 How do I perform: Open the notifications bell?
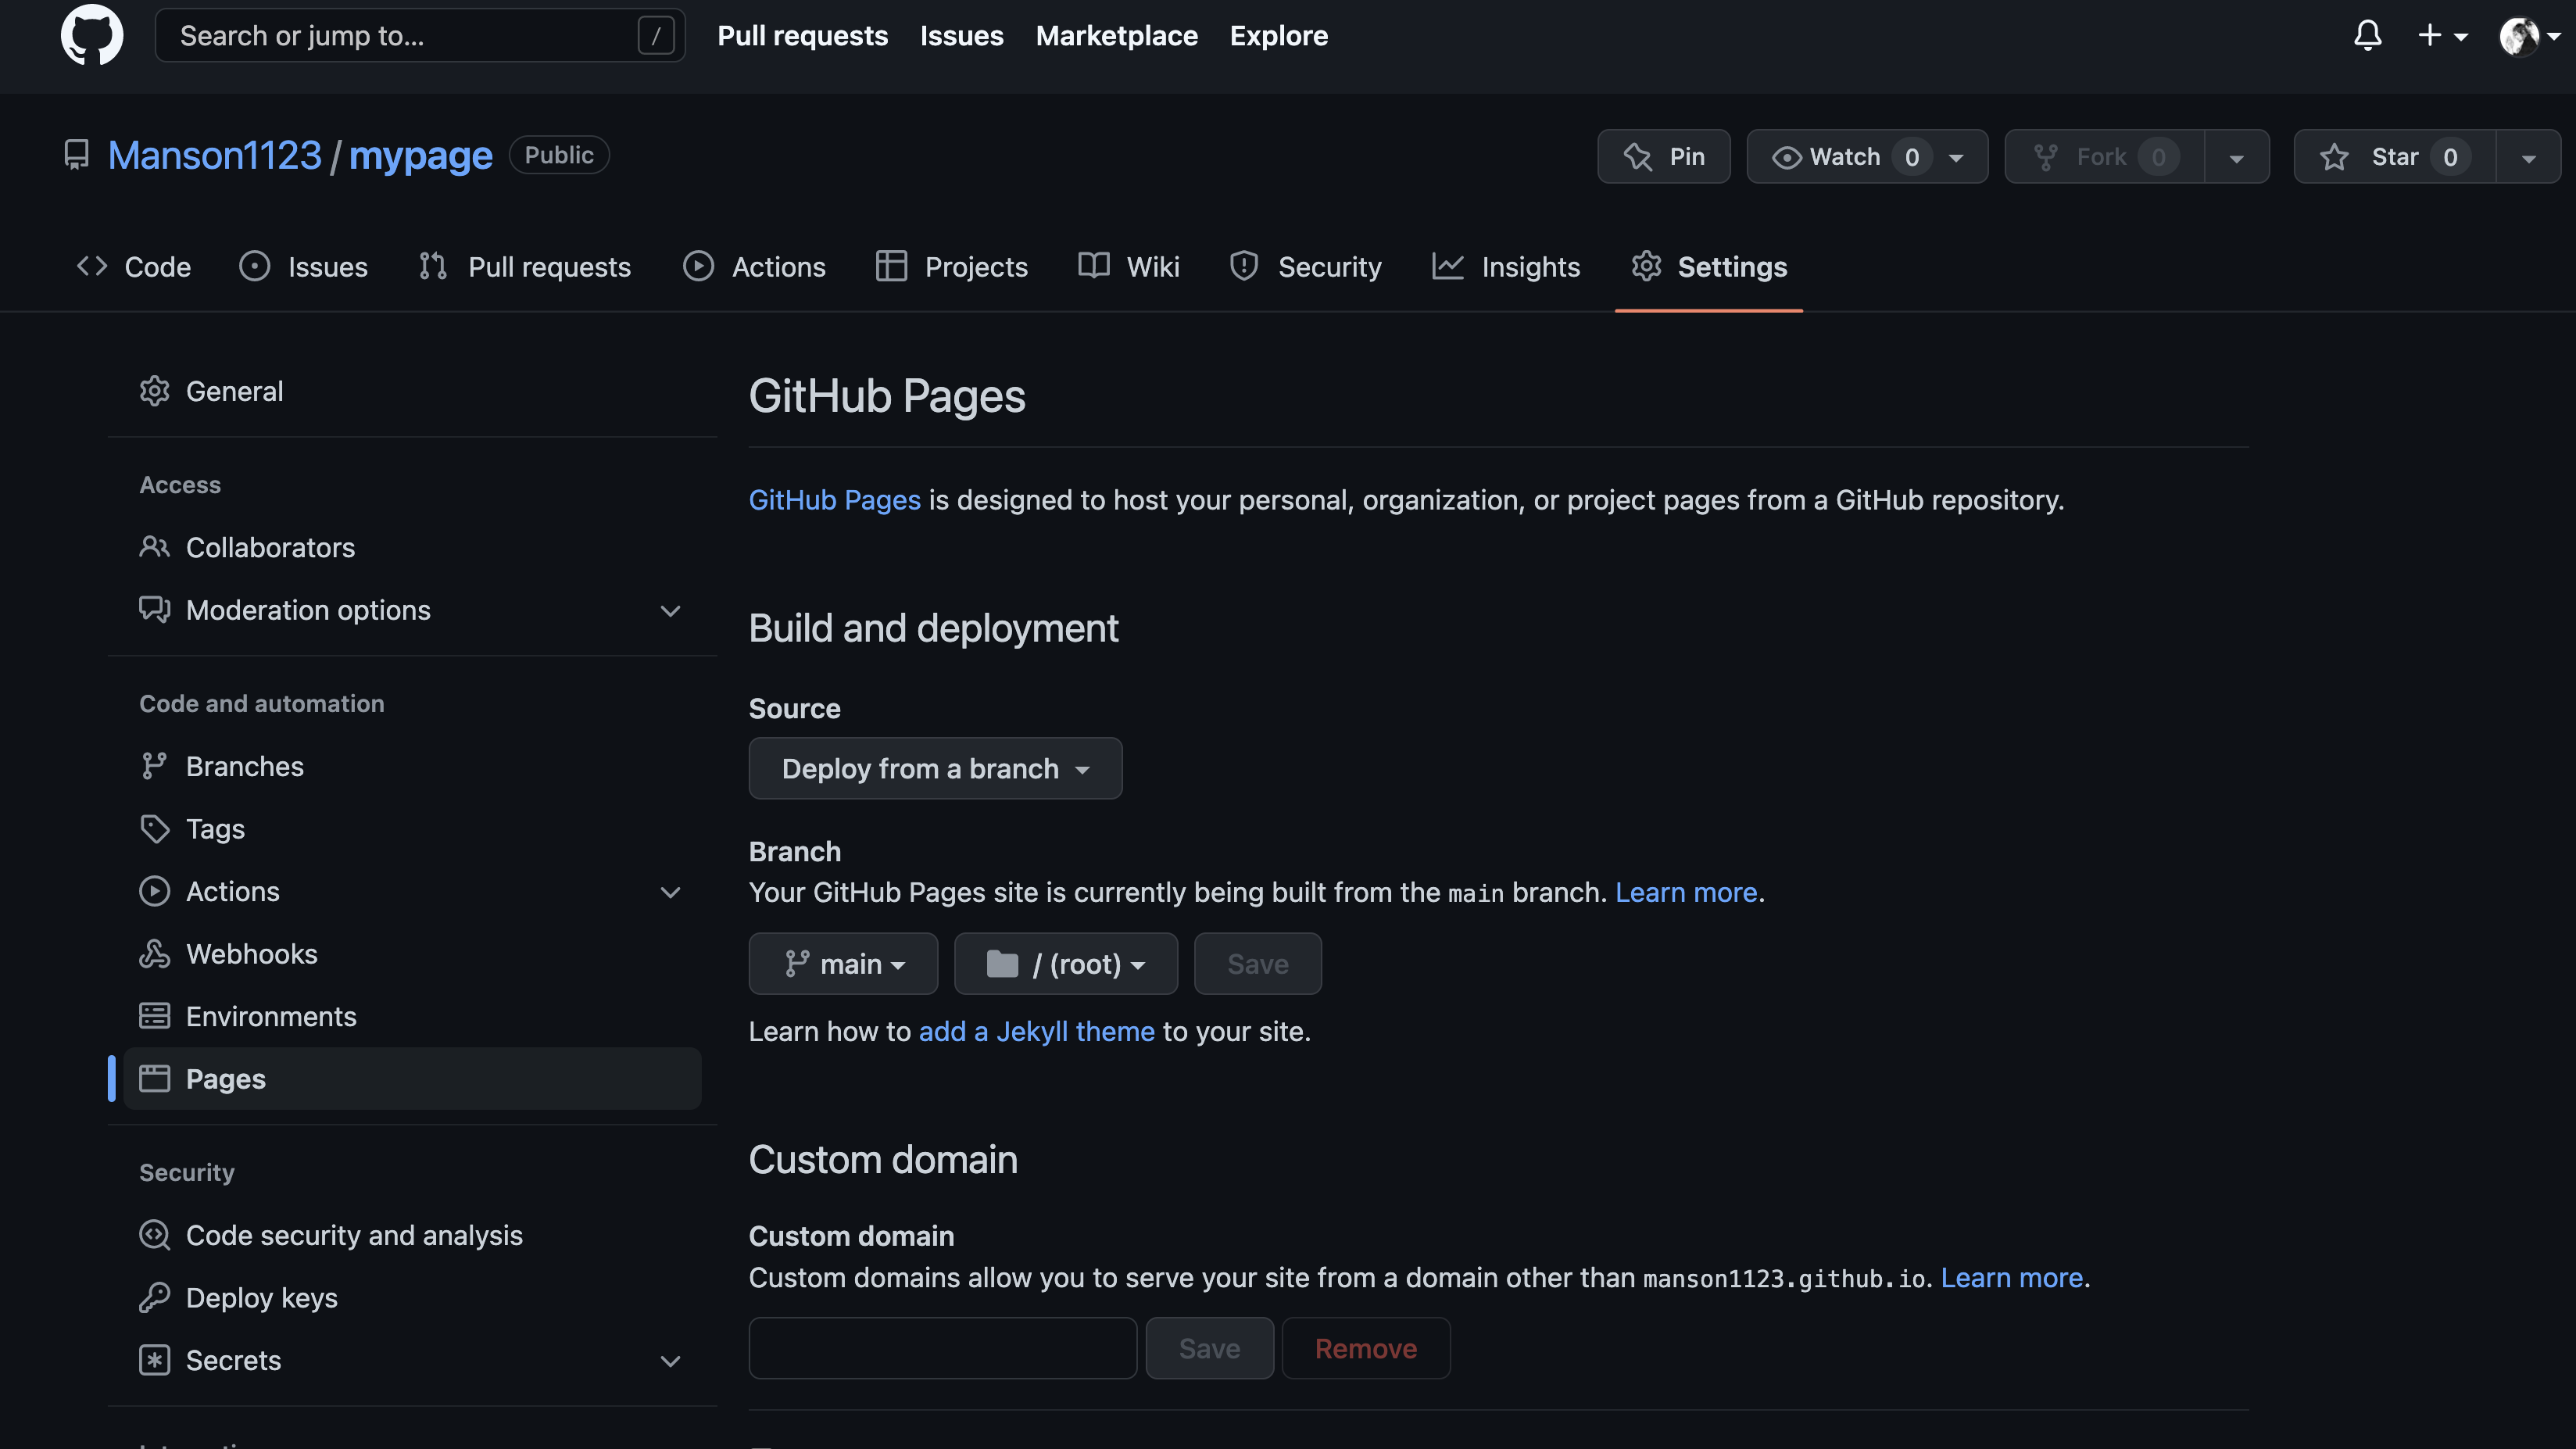[2367, 36]
